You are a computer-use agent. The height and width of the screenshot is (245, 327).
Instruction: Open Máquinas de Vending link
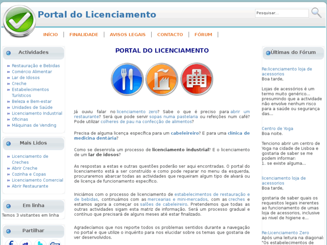(x=34, y=125)
